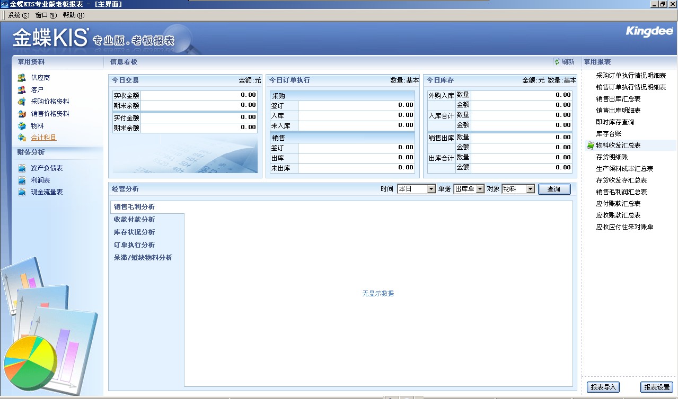The image size is (678, 399).
Task: Click the 采购价格资料 icon
Action: point(22,102)
